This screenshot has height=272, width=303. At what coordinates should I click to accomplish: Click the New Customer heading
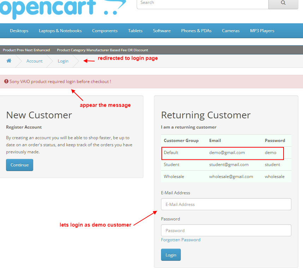39,115
